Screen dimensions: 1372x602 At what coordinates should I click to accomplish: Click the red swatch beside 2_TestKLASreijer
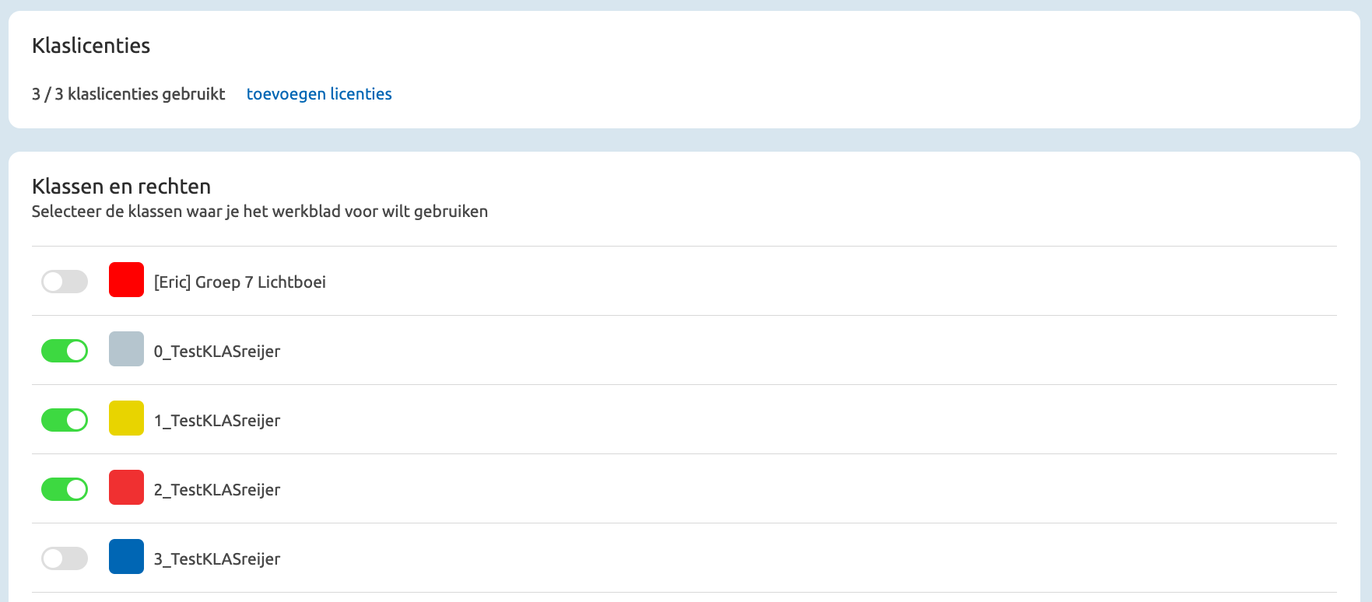click(x=126, y=488)
